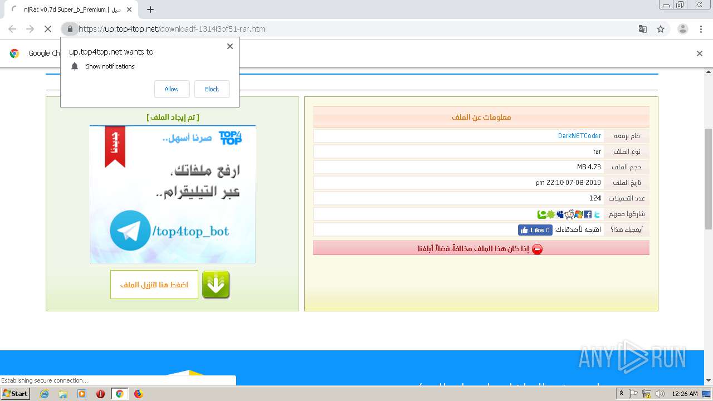Image resolution: width=713 pixels, height=401 pixels.
Task: Click the browser forward arrow
Action: (30, 29)
